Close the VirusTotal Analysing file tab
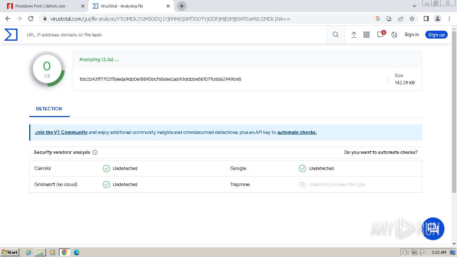 [169, 6]
